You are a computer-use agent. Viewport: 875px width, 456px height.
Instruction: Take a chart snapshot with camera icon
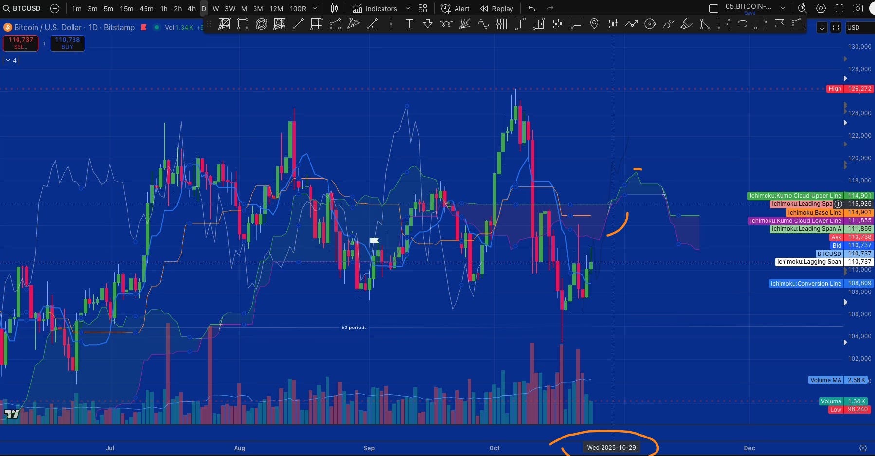click(x=858, y=8)
